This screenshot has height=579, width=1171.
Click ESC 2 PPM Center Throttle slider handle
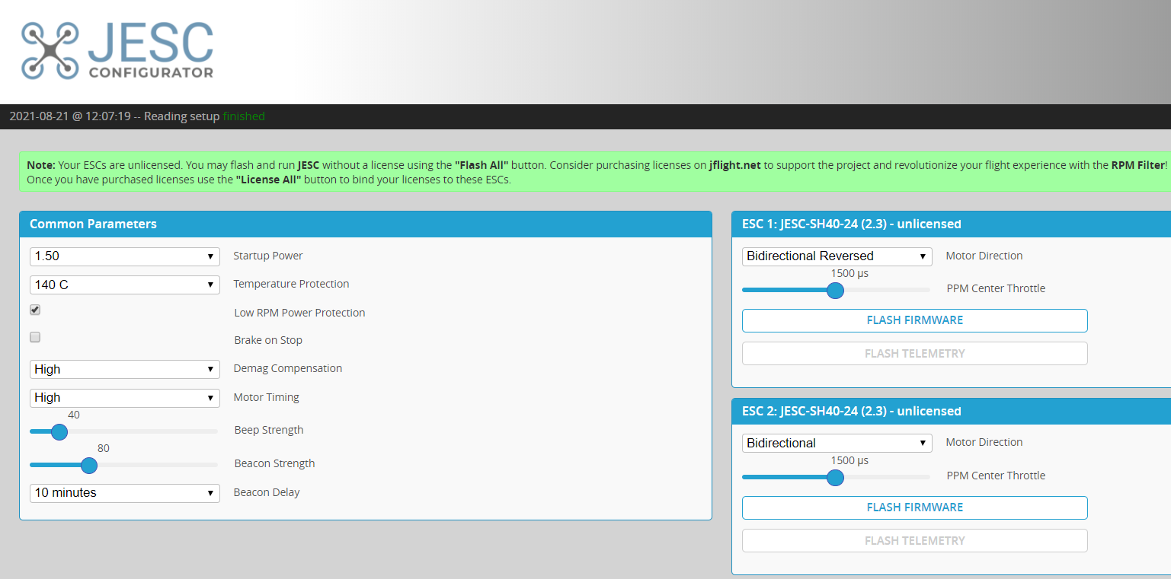tap(836, 478)
